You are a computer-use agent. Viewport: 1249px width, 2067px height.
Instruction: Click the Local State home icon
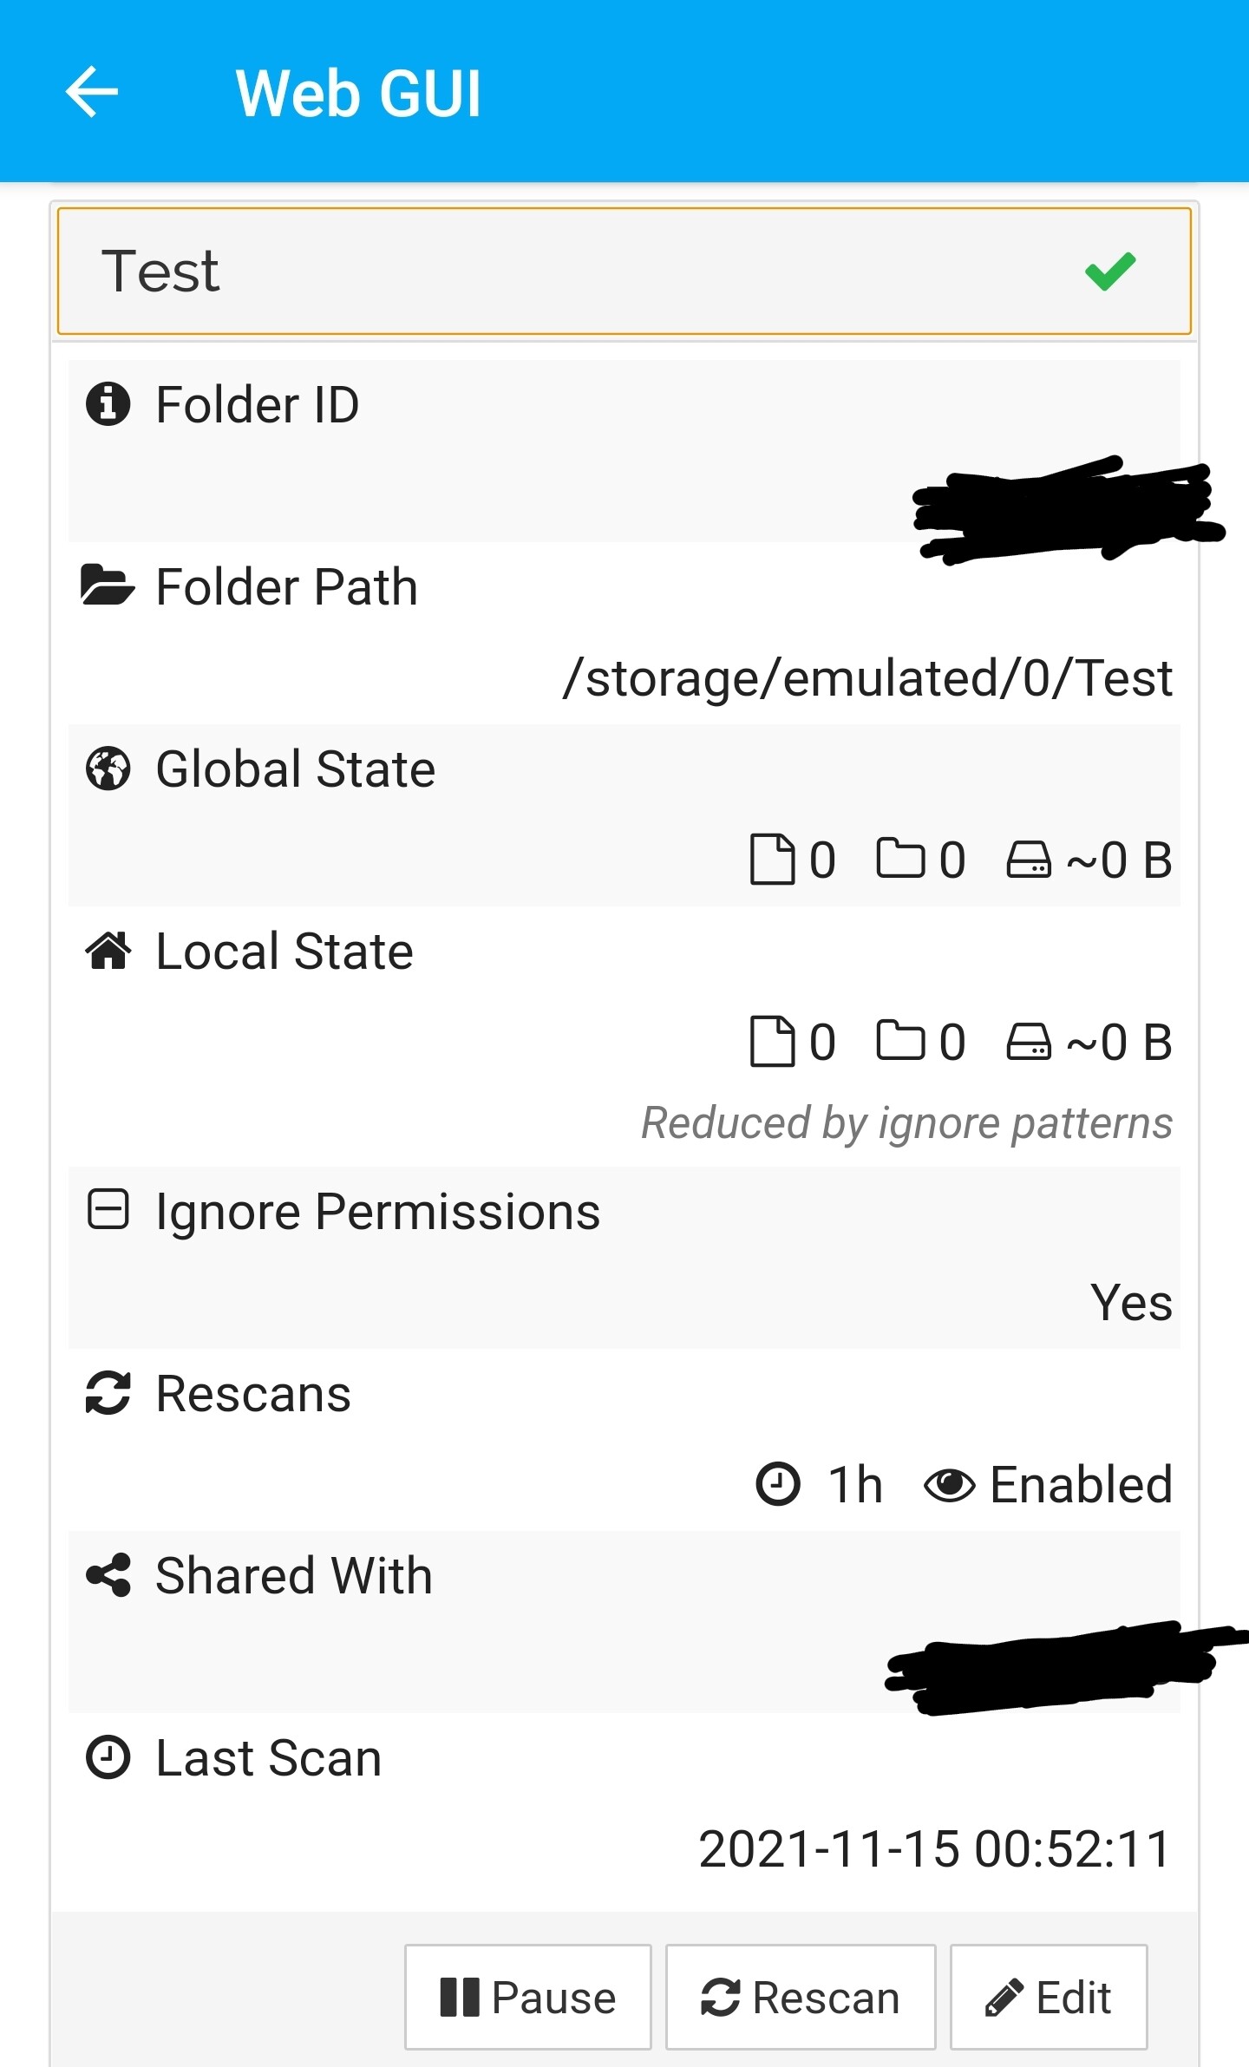pyautogui.click(x=108, y=951)
